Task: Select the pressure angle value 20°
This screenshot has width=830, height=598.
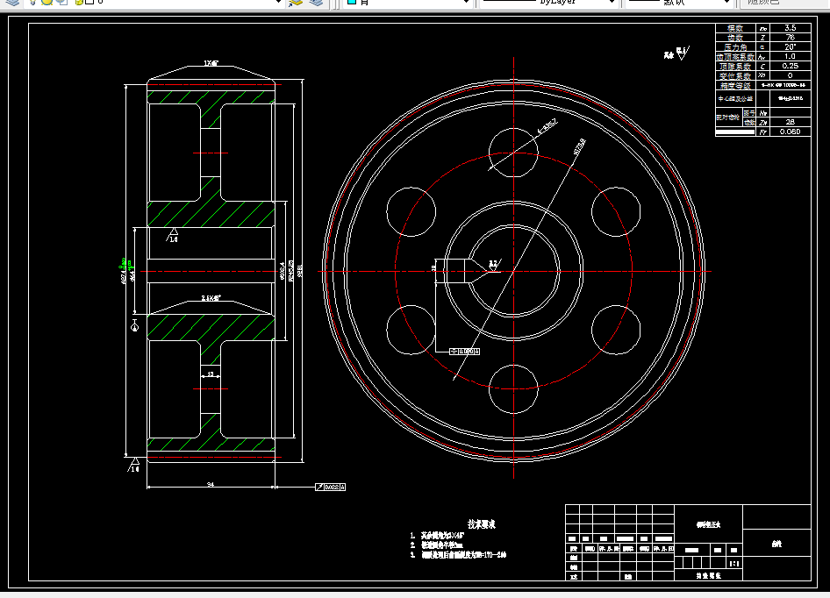Action: pyautogui.click(x=790, y=47)
